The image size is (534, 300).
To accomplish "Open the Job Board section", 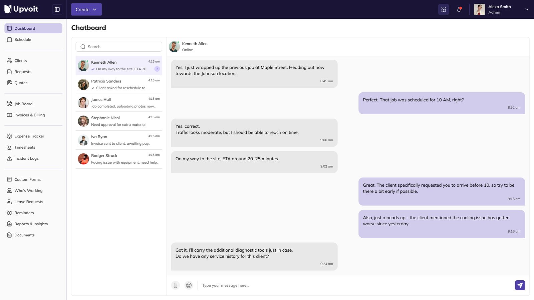I will pyautogui.click(x=23, y=104).
